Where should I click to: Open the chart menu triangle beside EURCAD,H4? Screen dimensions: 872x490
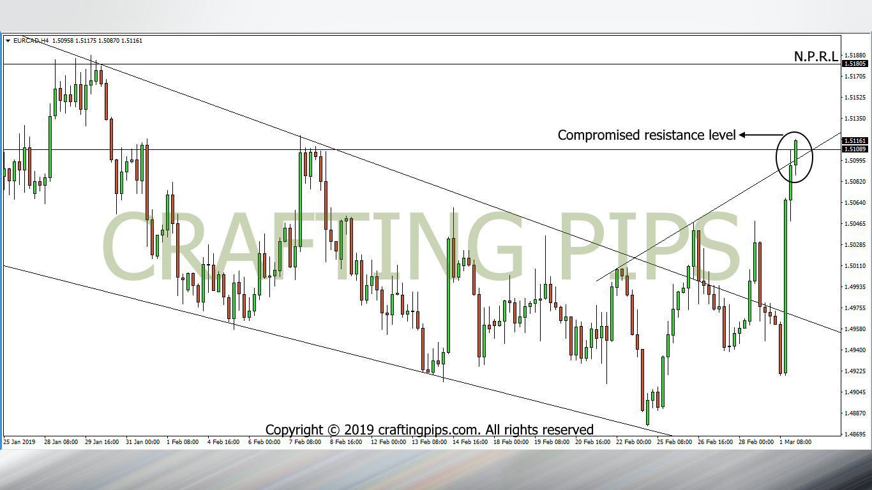click(x=8, y=41)
